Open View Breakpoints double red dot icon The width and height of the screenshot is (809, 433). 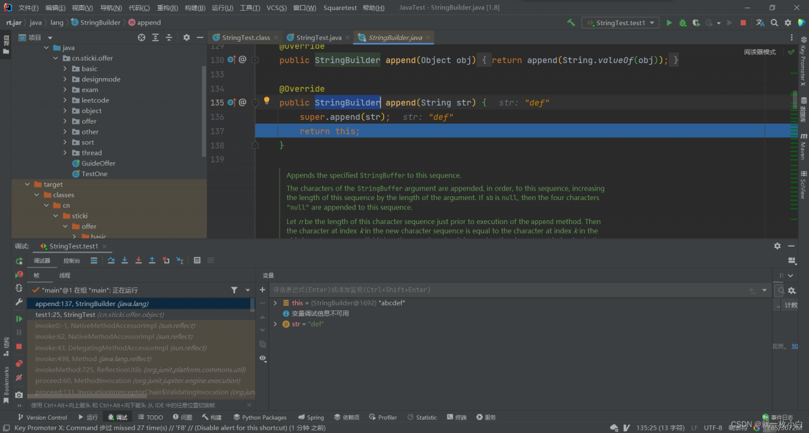[19, 363]
